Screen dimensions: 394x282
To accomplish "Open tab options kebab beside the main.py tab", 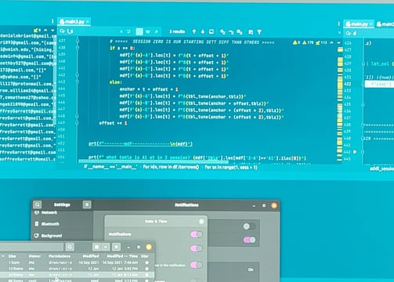I will [x=338, y=23].
